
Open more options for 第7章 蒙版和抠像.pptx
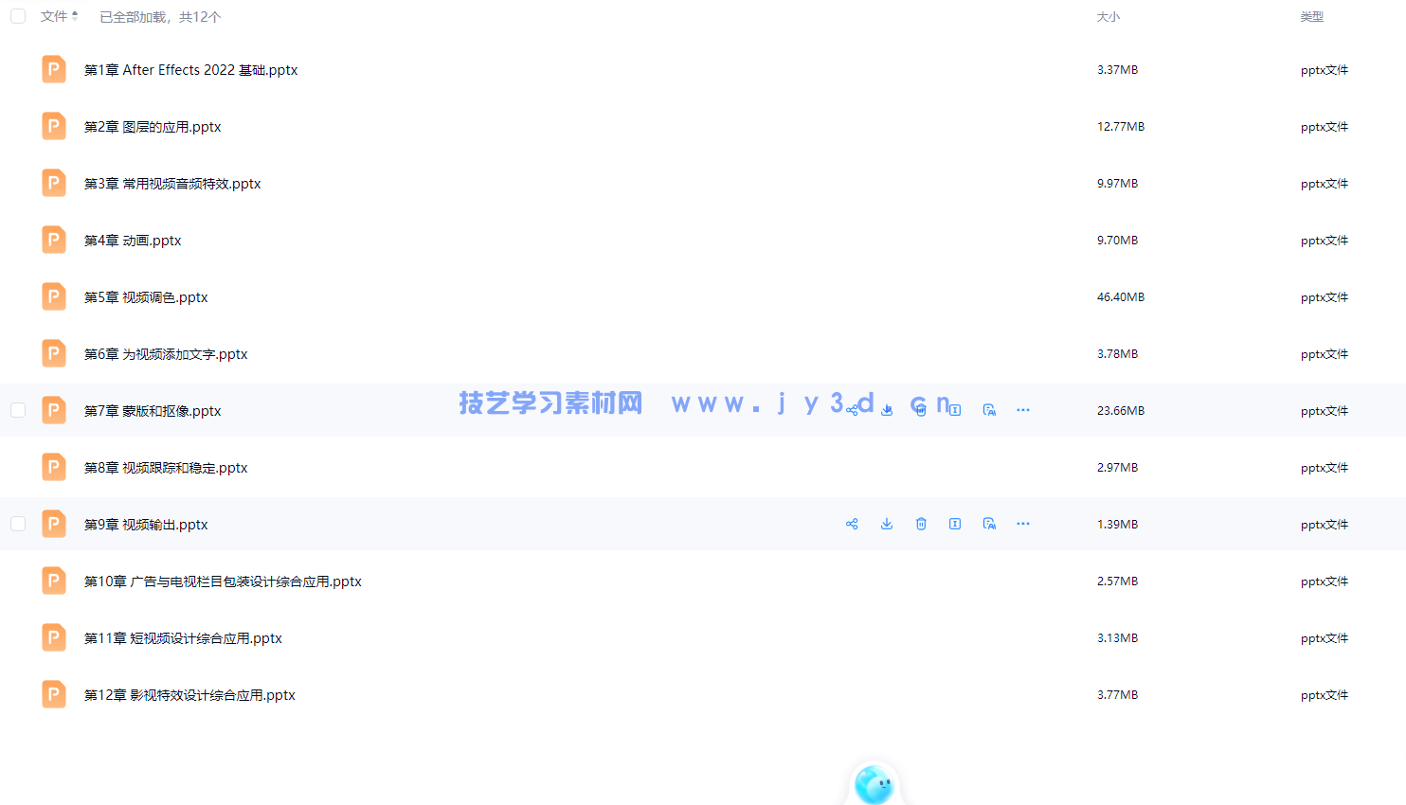pos(1022,409)
